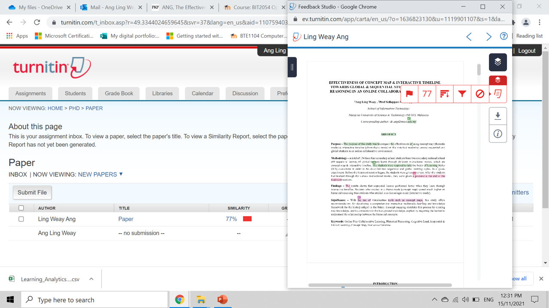This screenshot has width=549, height=308.
Task: Click the download icon in Feedback Studio
Action: coord(498,116)
